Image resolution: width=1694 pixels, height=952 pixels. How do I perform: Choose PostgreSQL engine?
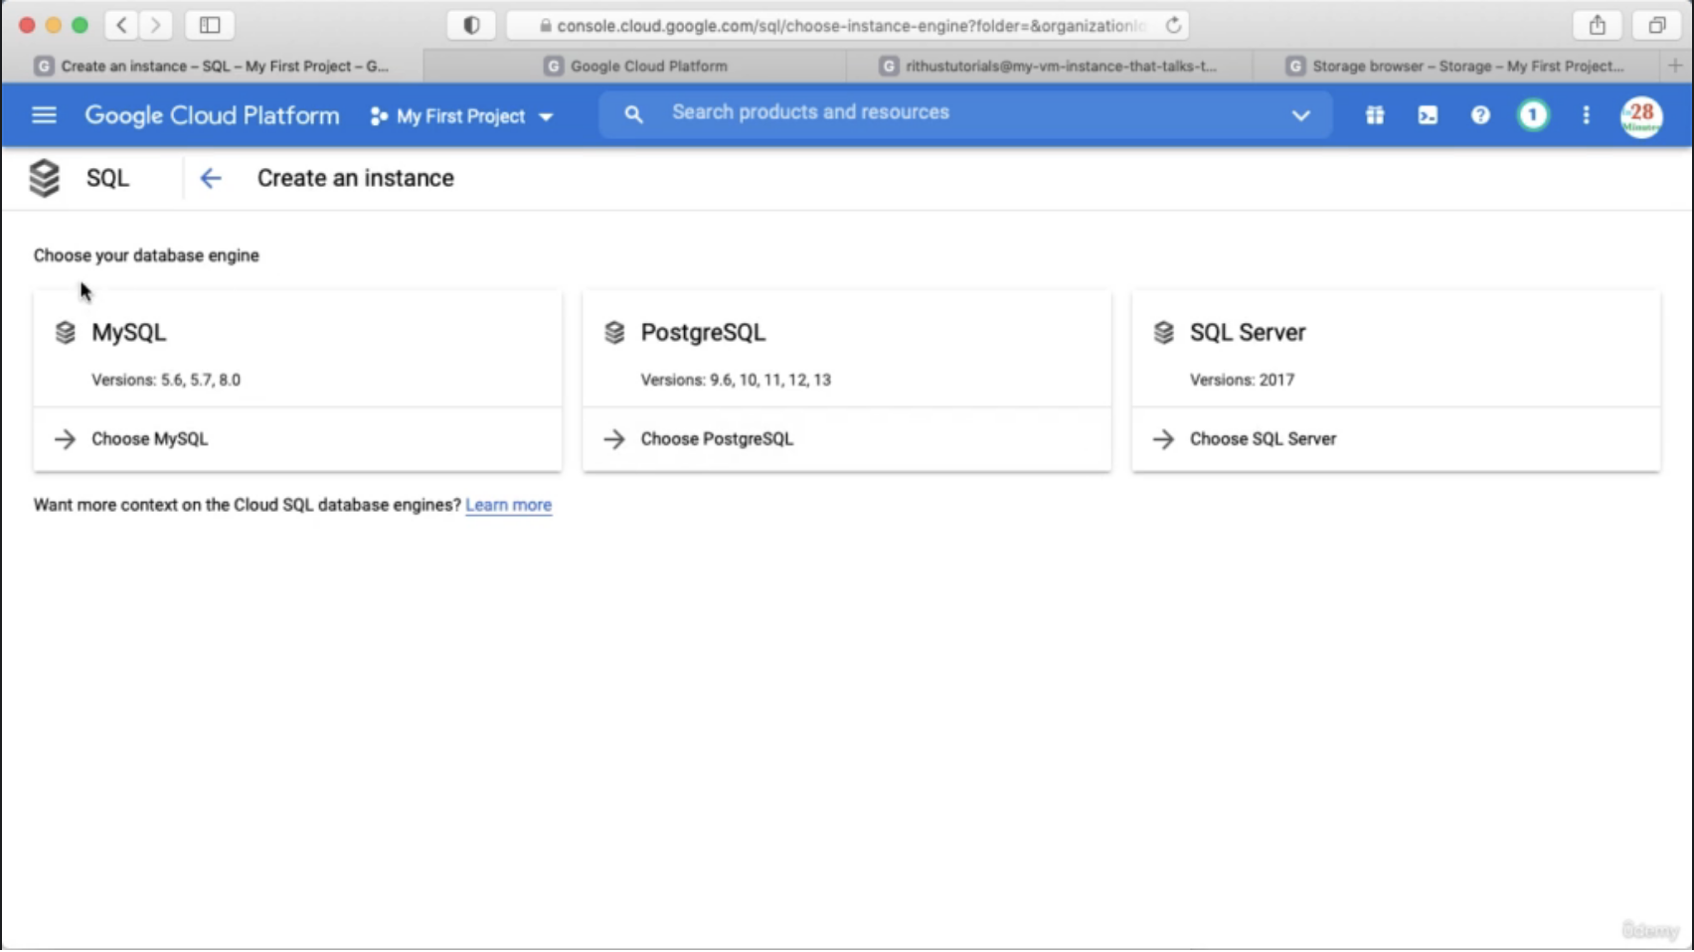click(x=717, y=439)
